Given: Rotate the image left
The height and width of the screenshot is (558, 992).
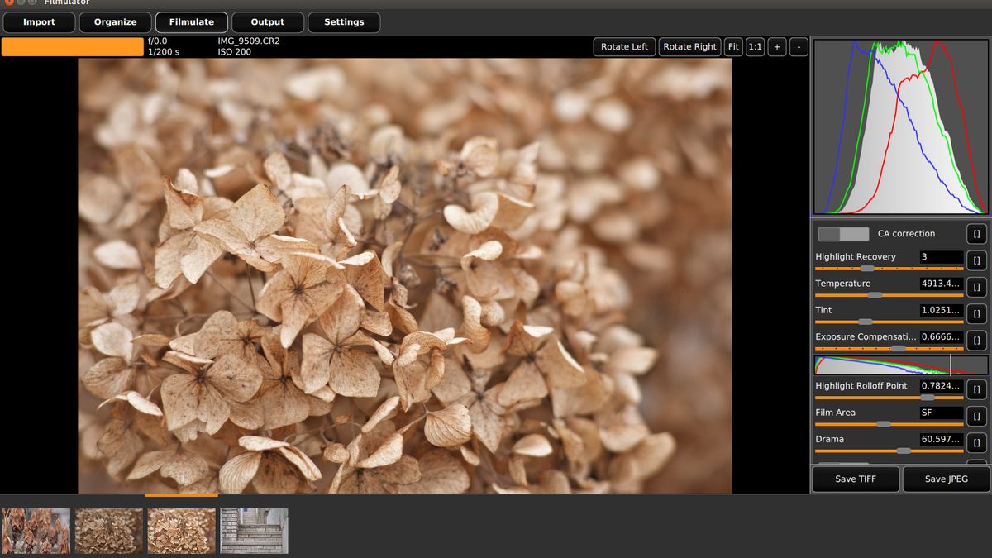Looking at the screenshot, I should pos(624,46).
